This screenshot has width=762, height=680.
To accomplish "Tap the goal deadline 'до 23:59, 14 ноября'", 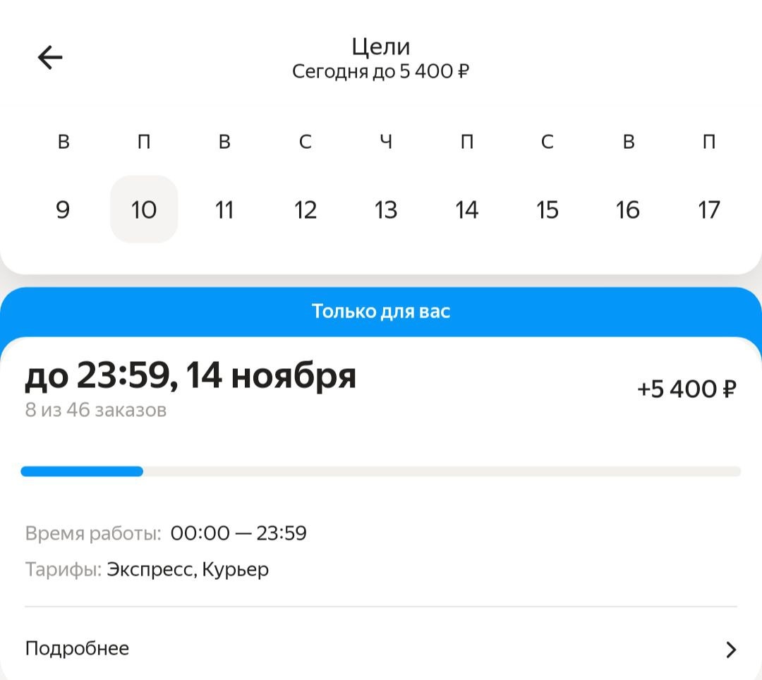I will click(190, 376).
